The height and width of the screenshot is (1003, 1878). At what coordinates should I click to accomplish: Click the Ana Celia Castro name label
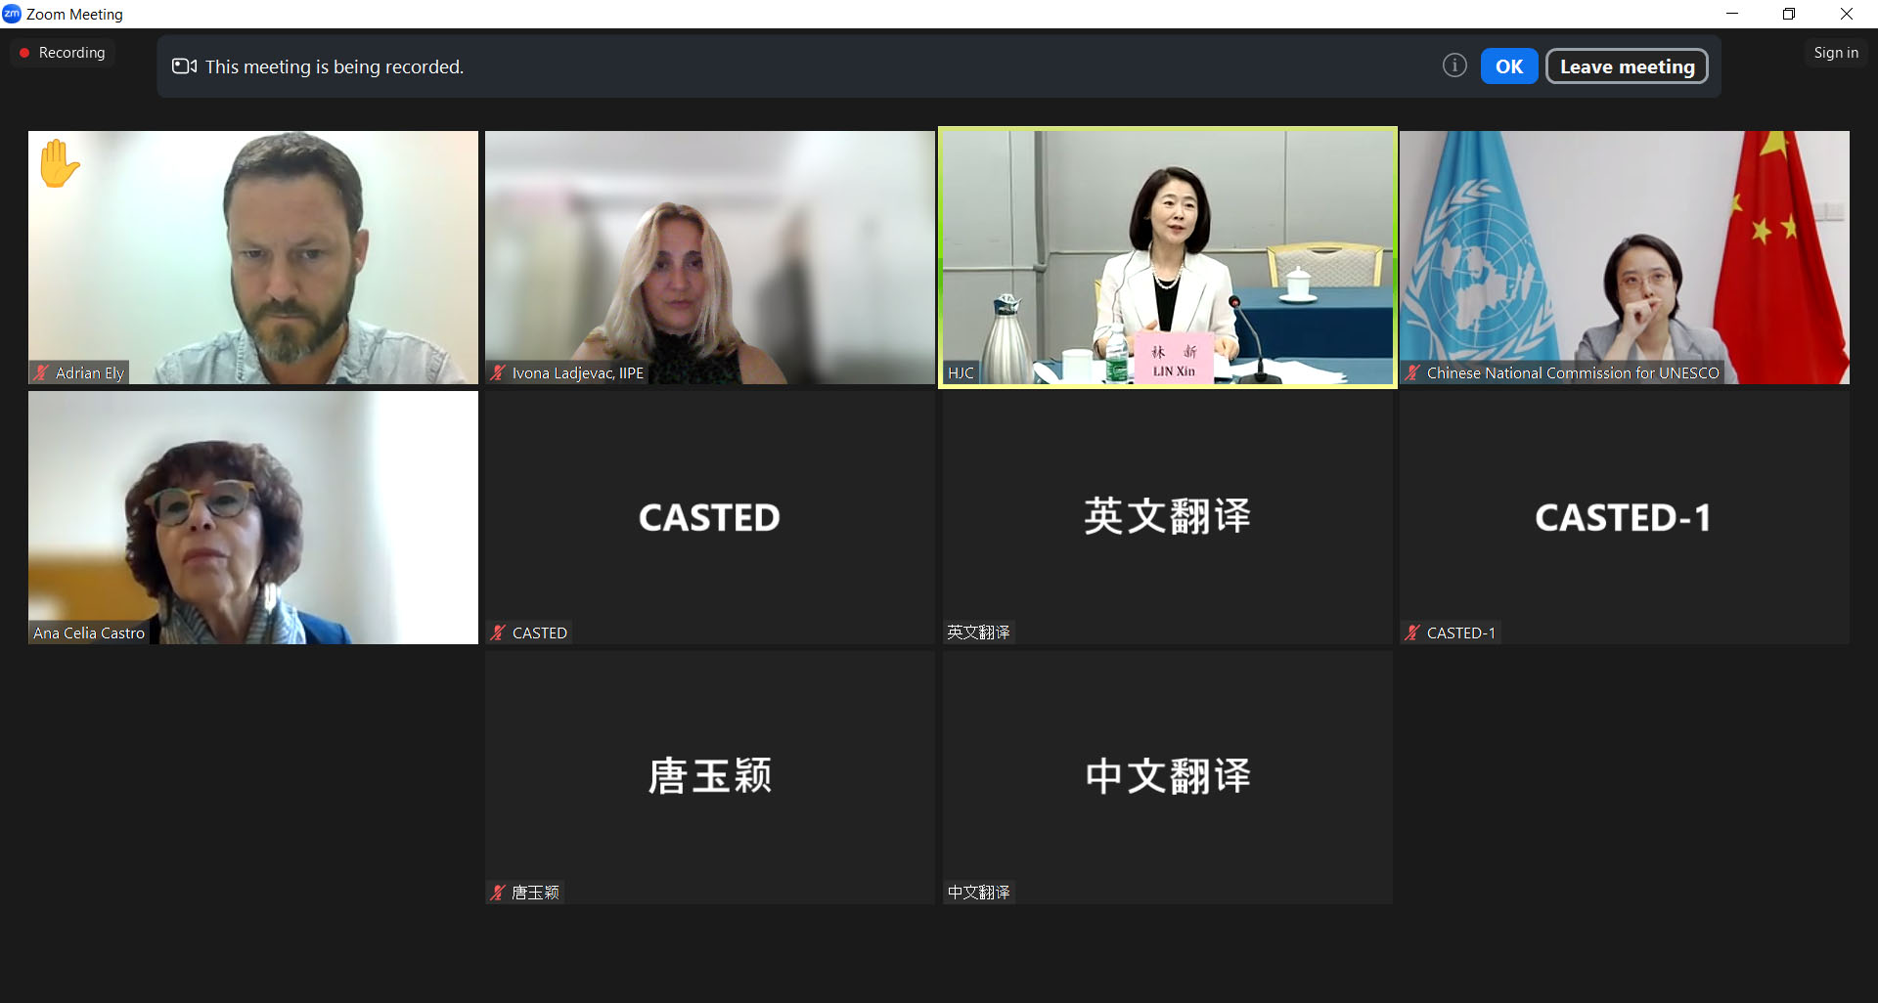[89, 632]
